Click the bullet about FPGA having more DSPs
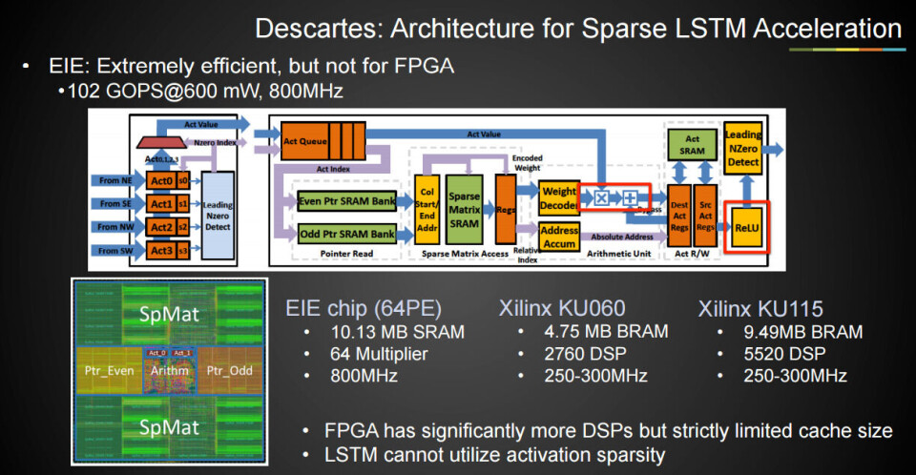Viewport: 916px width, 475px height. (608, 430)
